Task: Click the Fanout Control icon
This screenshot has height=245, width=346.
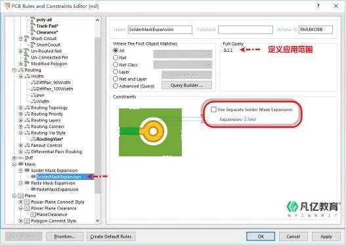Action: point(27,145)
